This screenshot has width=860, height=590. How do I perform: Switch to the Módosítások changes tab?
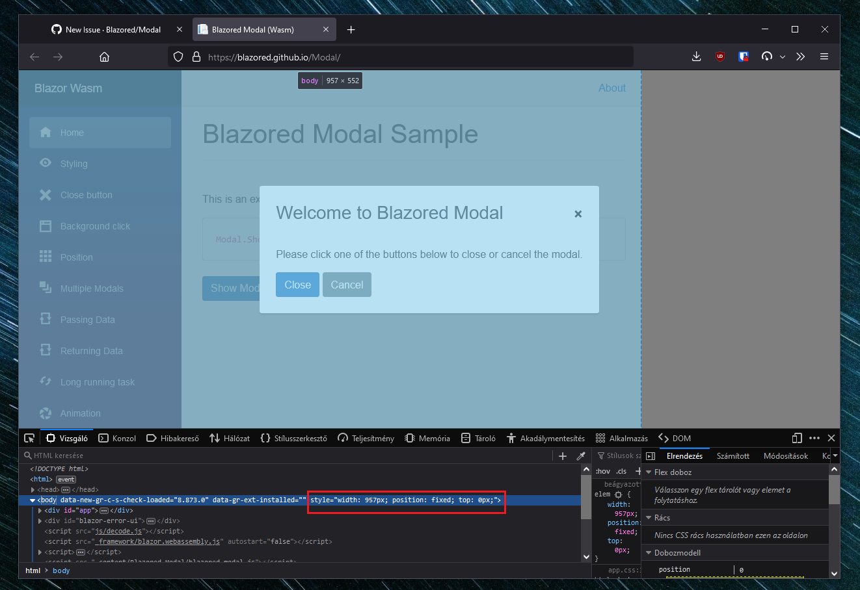(x=786, y=456)
